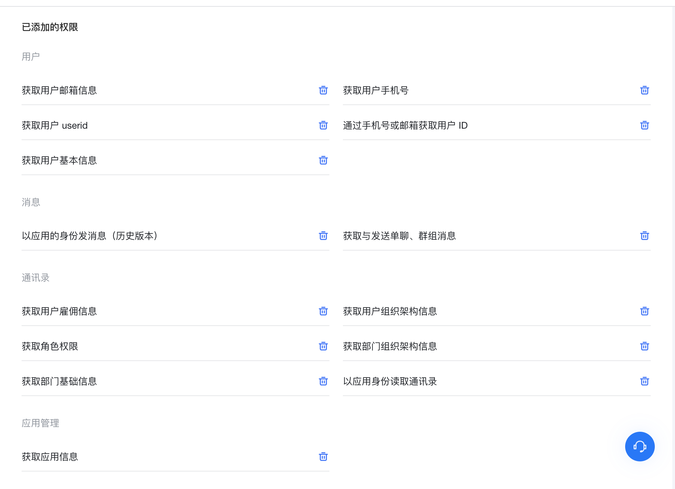Delete the 获取用户组织架构信息 permission
The width and height of the screenshot is (675, 489).
[x=644, y=311]
